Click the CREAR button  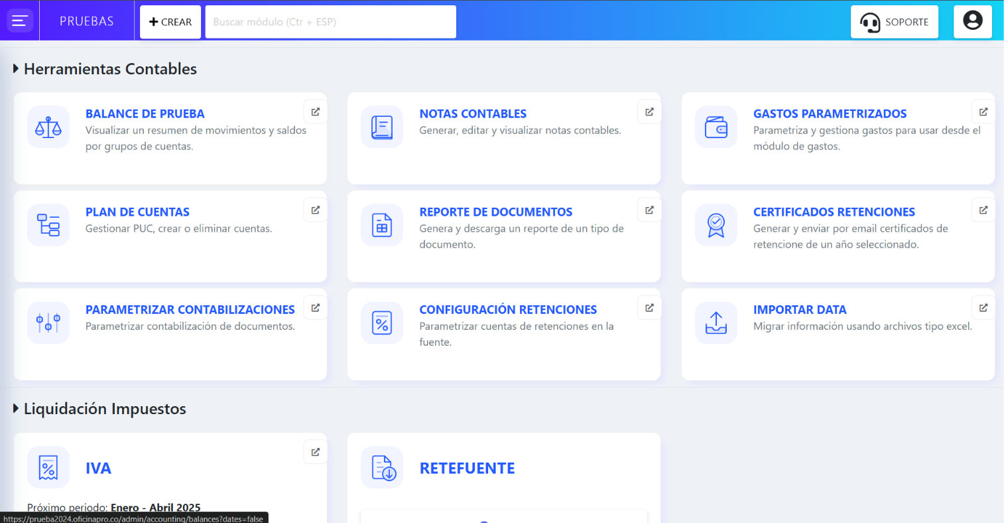[170, 22]
